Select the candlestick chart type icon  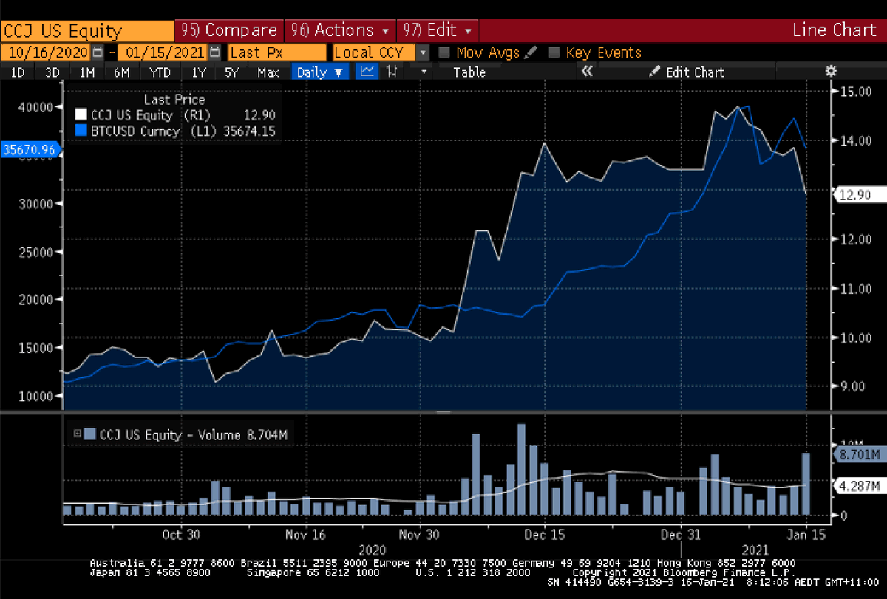[393, 72]
